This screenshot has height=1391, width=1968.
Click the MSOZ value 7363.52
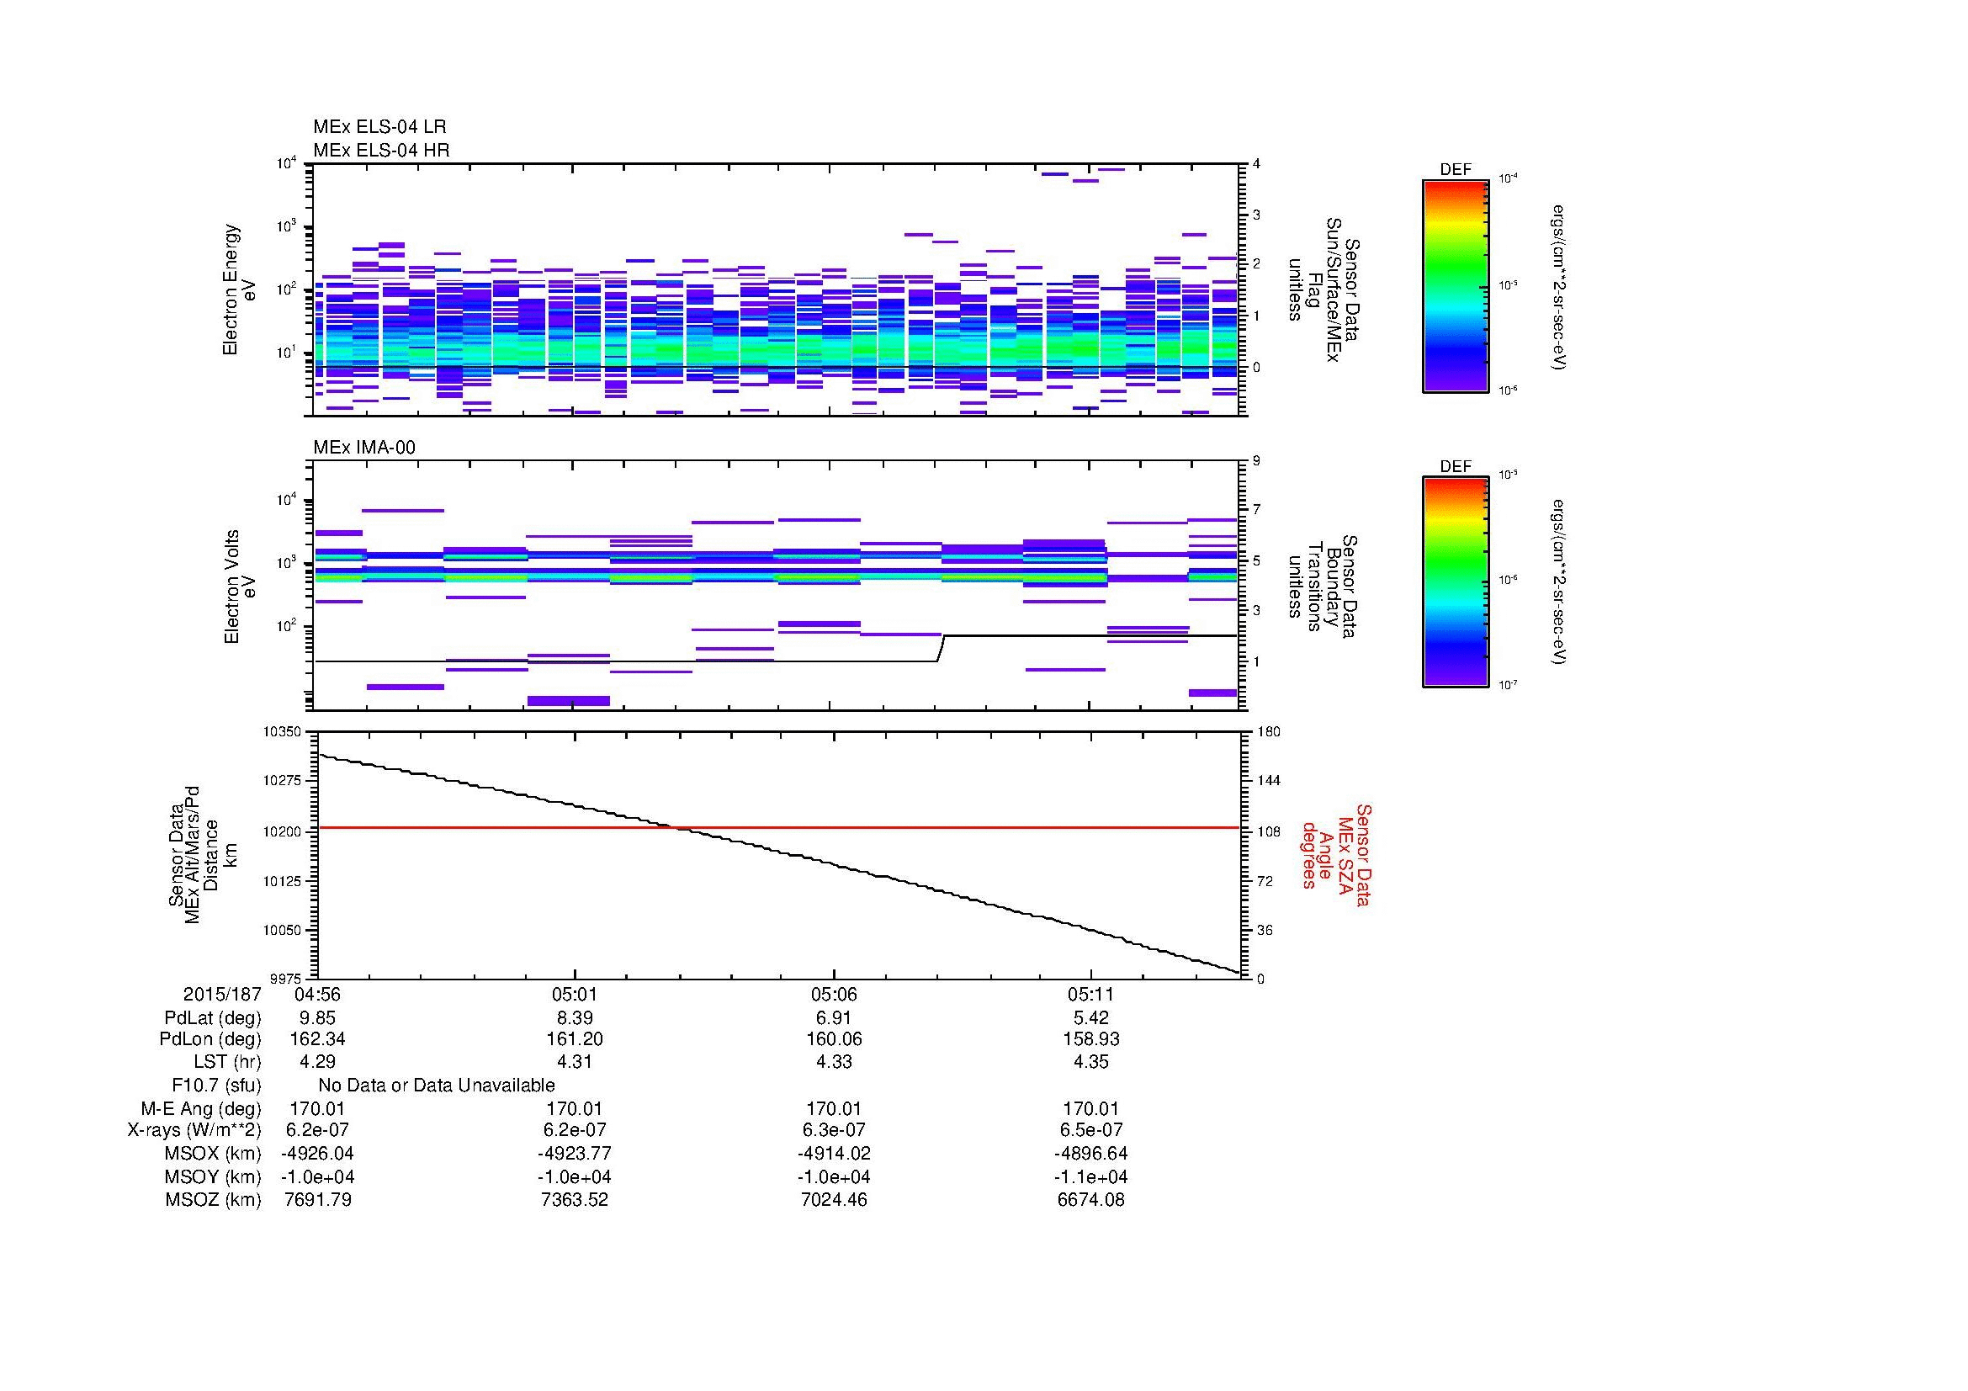pos(575,1200)
